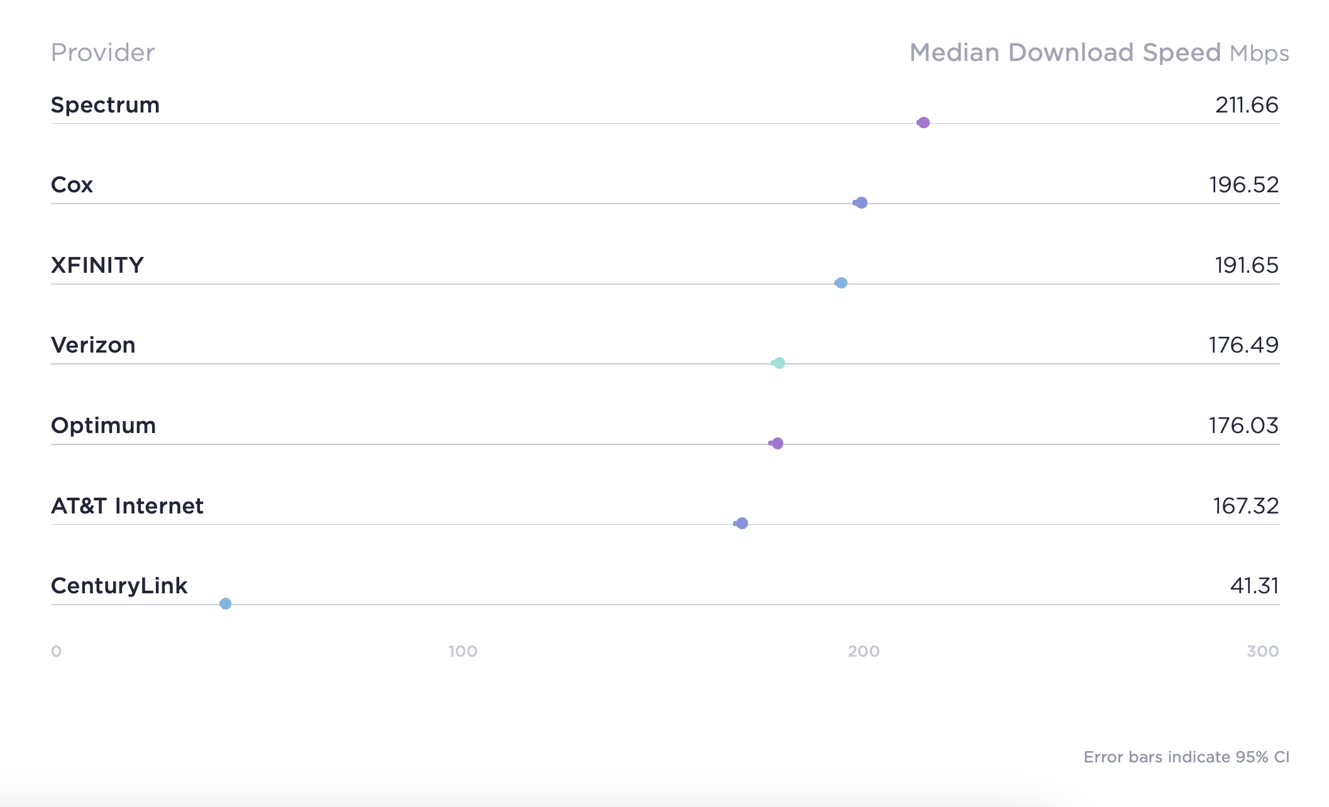Image resolution: width=1329 pixels, height=807 pixels.
Task: Click the Optimum purple data dot
Action: tap(777, 444)
